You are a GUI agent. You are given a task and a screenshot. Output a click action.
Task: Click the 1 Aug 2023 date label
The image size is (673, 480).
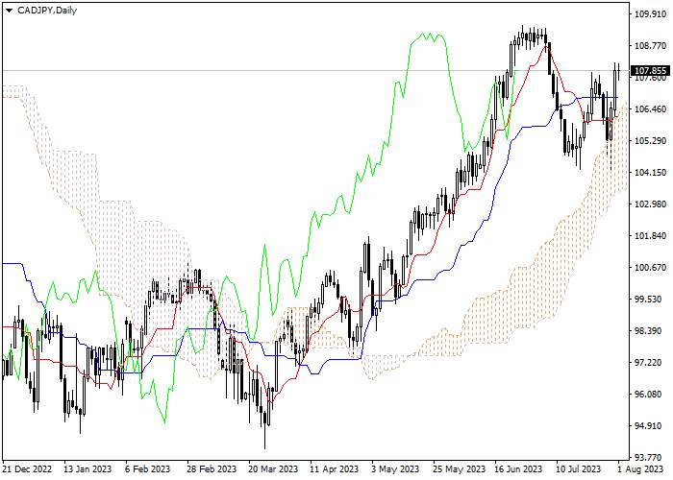[x=640, y=468]
